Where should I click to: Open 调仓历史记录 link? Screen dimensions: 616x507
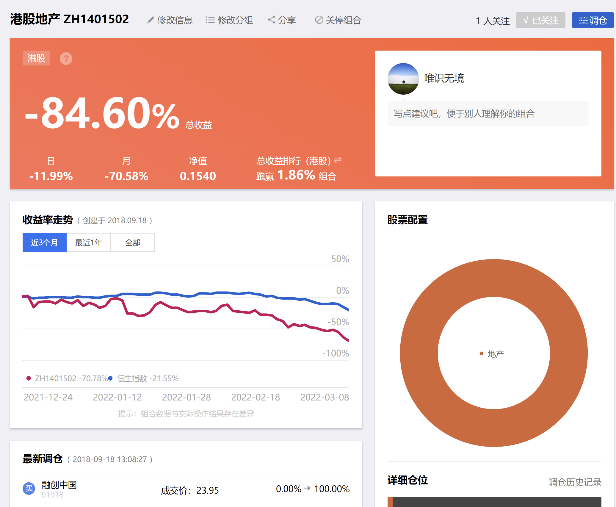575,482
